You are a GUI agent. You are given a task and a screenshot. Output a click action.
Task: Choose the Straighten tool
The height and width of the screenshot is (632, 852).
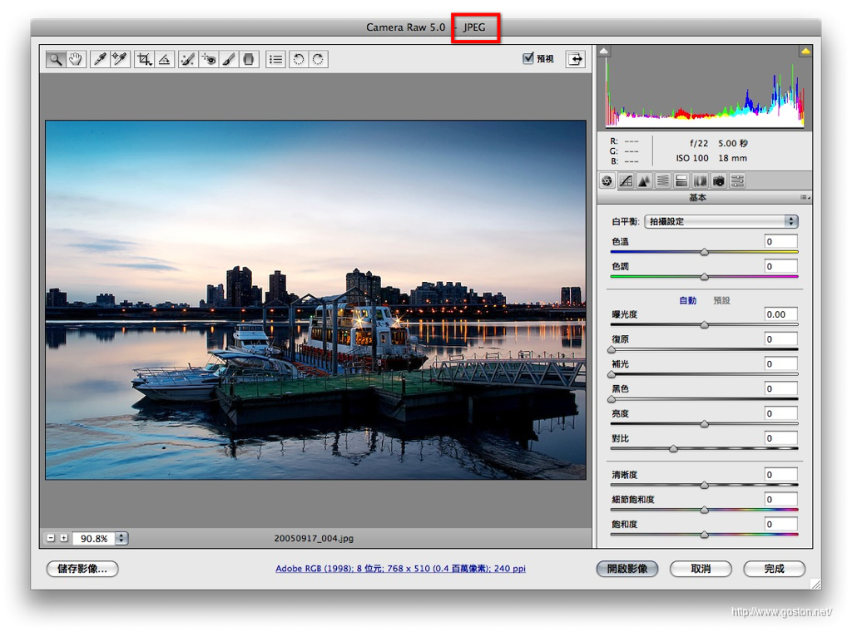(x=165, y=59)
